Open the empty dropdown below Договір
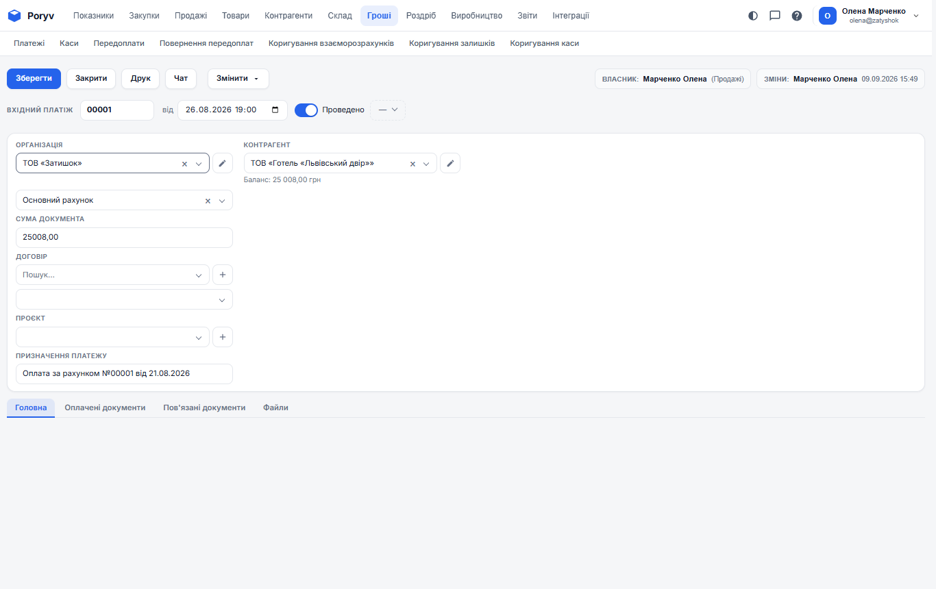This screenshot has width=936, height=589. [x=124, y=299]
